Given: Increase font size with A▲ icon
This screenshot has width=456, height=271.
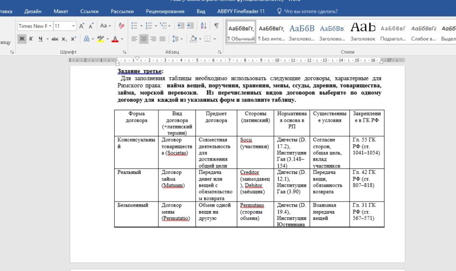Looking at the screenshot, I should pos(82,26).
